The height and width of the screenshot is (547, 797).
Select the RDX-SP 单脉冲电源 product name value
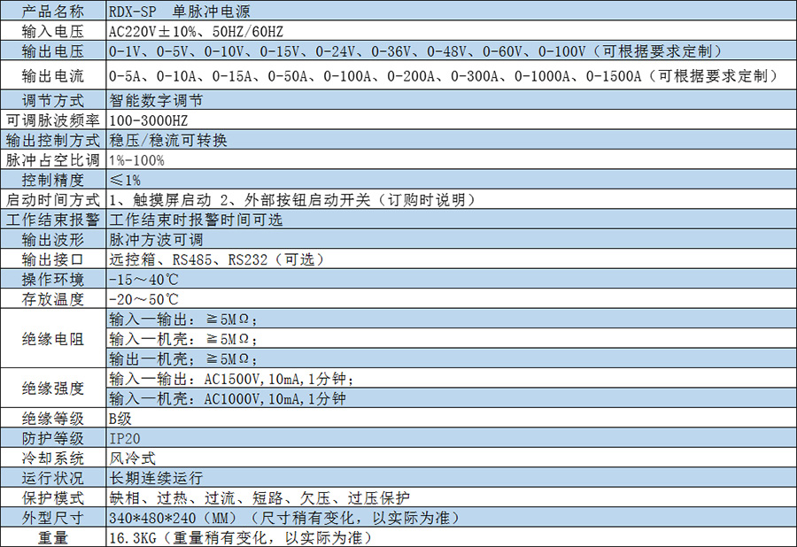click(x=180, y=12)
